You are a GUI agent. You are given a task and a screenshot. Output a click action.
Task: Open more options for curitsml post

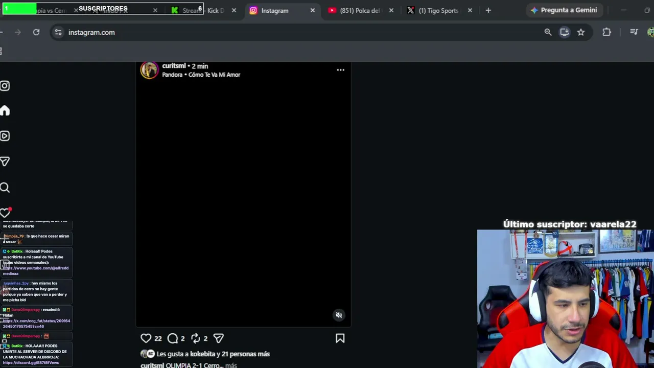pos(340,70)
